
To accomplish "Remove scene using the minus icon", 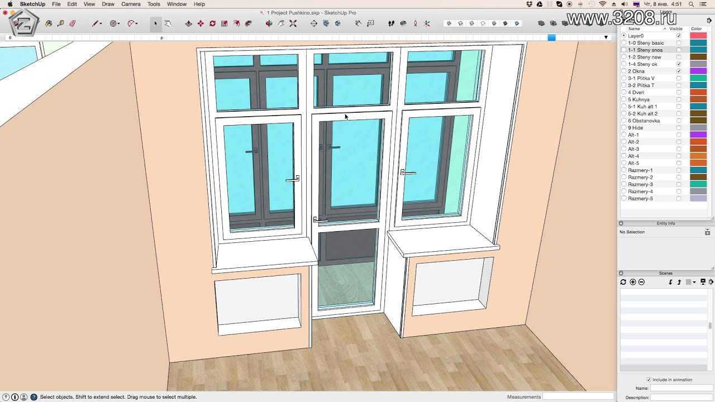I will [x=641, y=282].
